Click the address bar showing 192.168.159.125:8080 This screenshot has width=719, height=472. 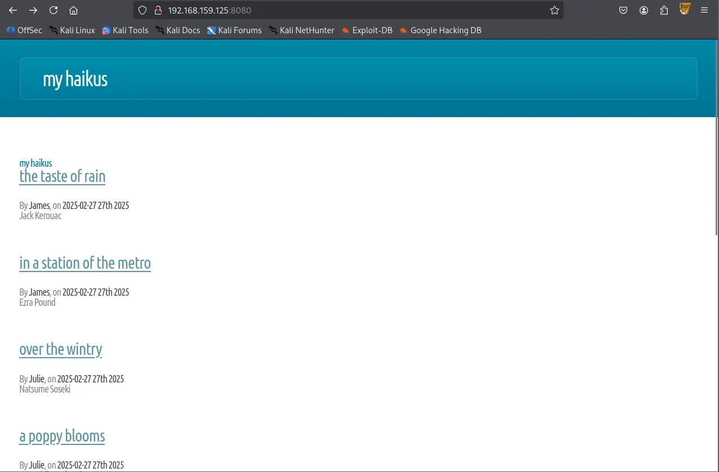[338, 10]
